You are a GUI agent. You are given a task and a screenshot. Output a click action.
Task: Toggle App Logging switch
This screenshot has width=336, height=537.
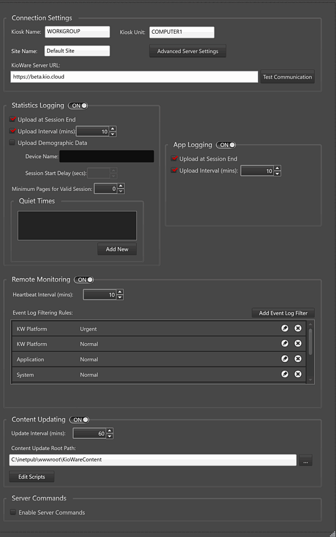pos(226,145)
